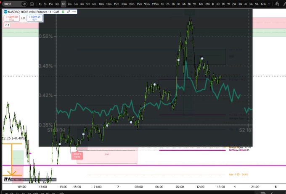Click the orange Asia -1 SD level label
This screenshot has height=194, width=286.
click(x=238, y=175)
